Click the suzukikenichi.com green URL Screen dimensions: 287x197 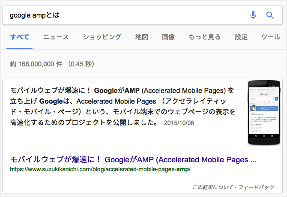pyautogui.click(x=100, y=169)
